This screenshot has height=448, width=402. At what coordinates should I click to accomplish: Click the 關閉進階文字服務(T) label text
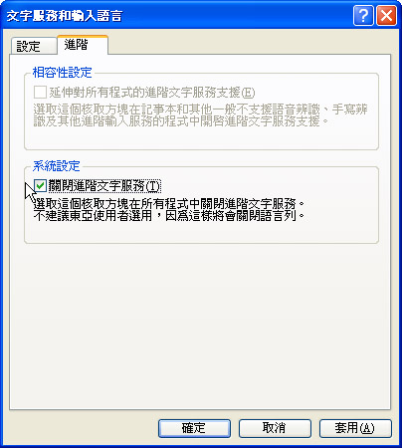click(x=104, y=185)
